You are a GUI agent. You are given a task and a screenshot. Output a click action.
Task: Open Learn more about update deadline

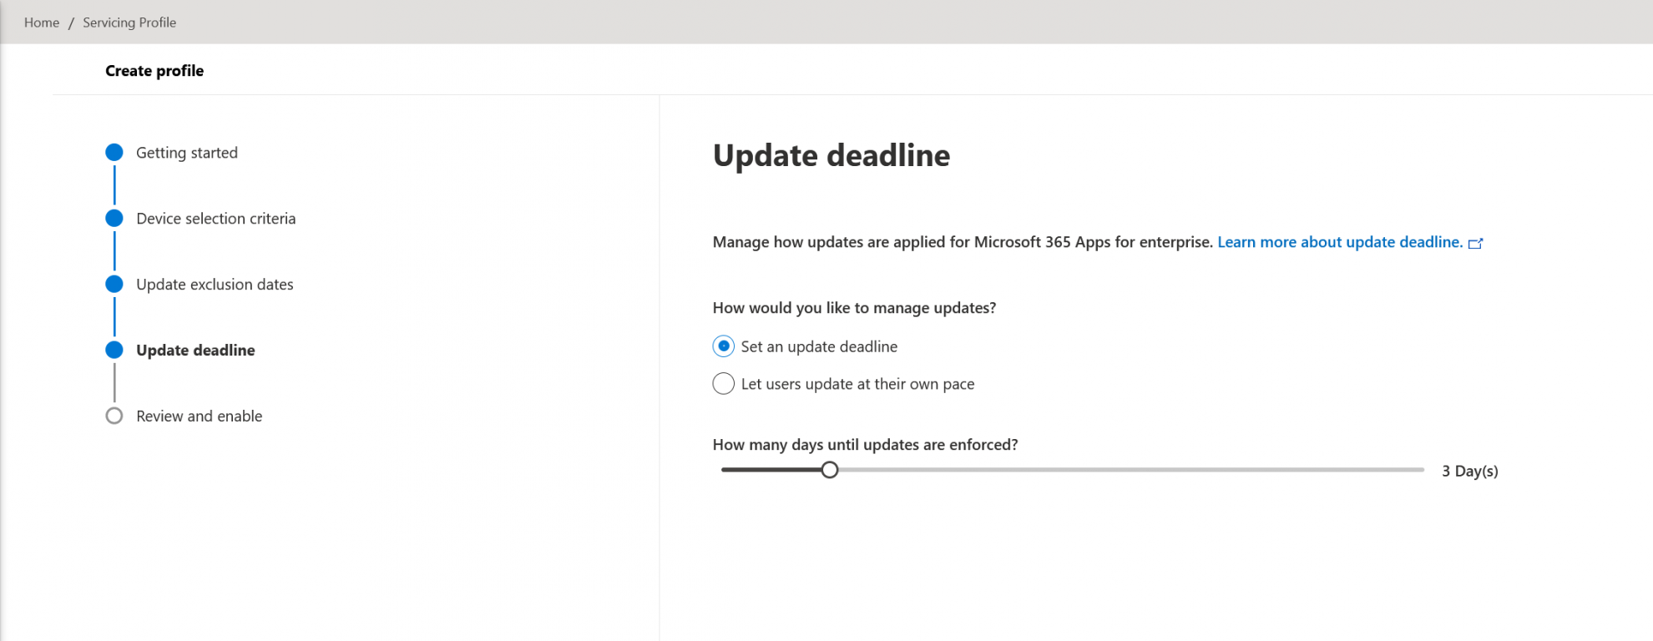(1340, 242)
